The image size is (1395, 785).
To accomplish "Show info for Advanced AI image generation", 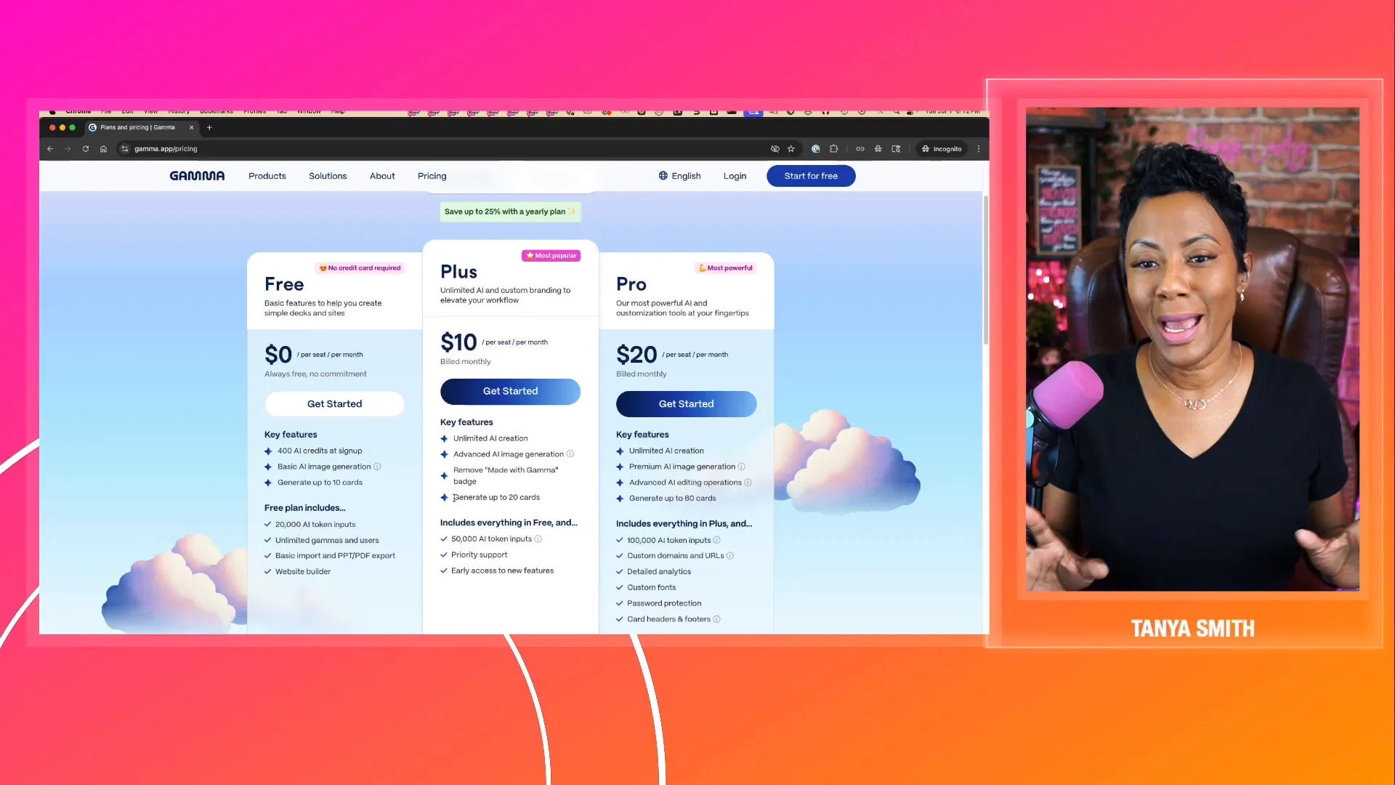I will 570,454.
